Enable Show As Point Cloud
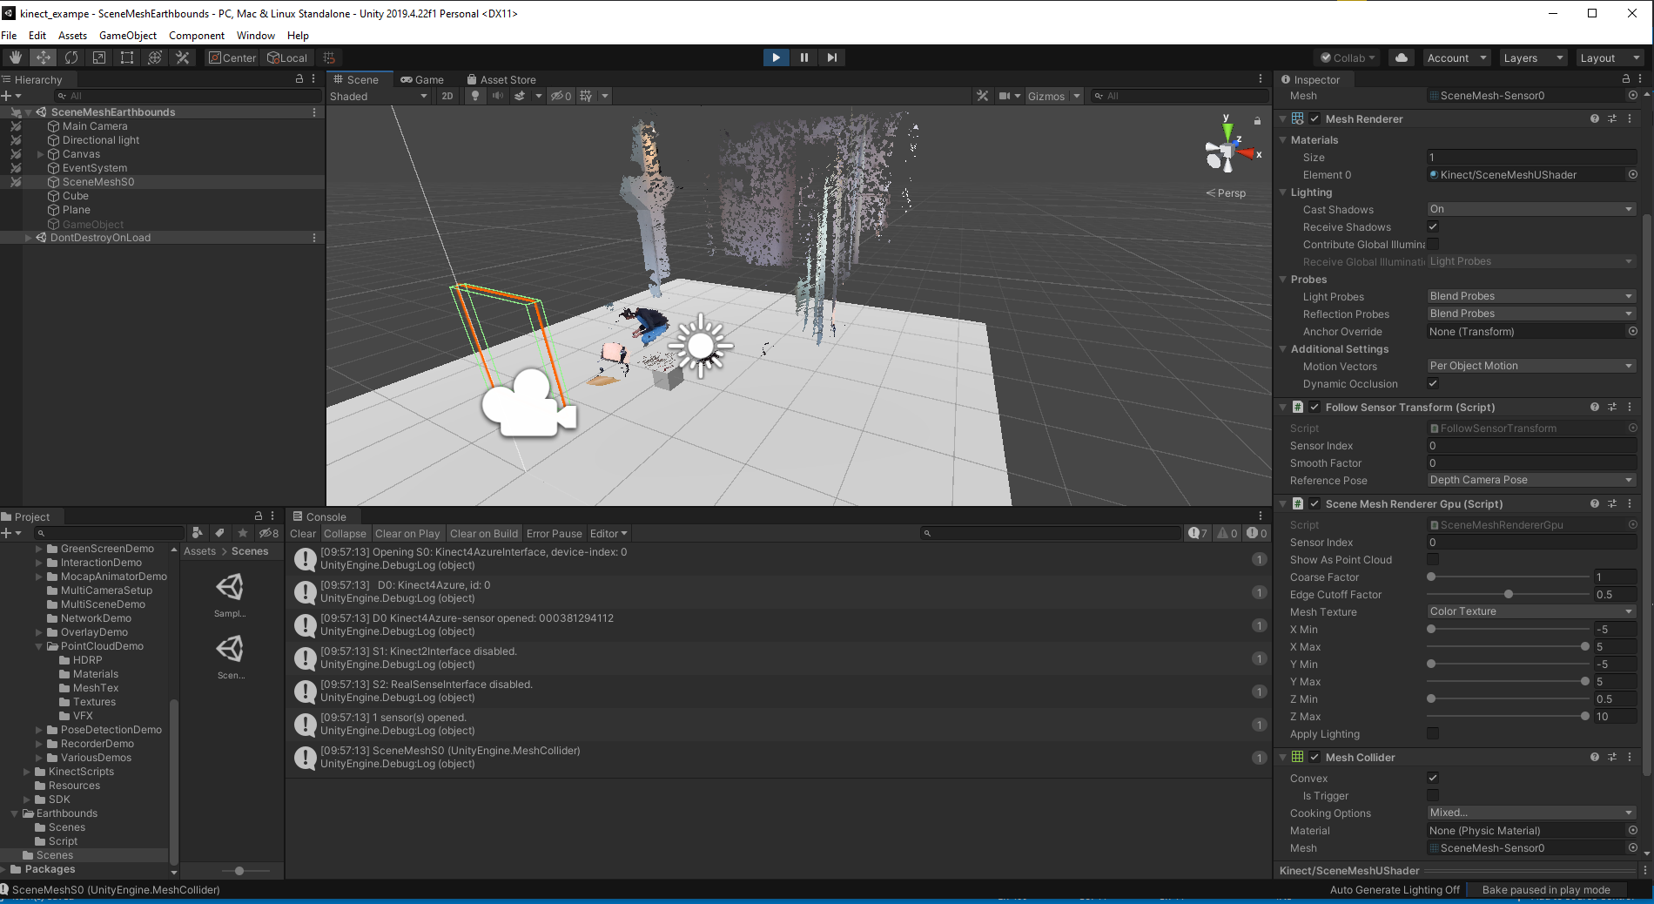 click(1433, 559)
